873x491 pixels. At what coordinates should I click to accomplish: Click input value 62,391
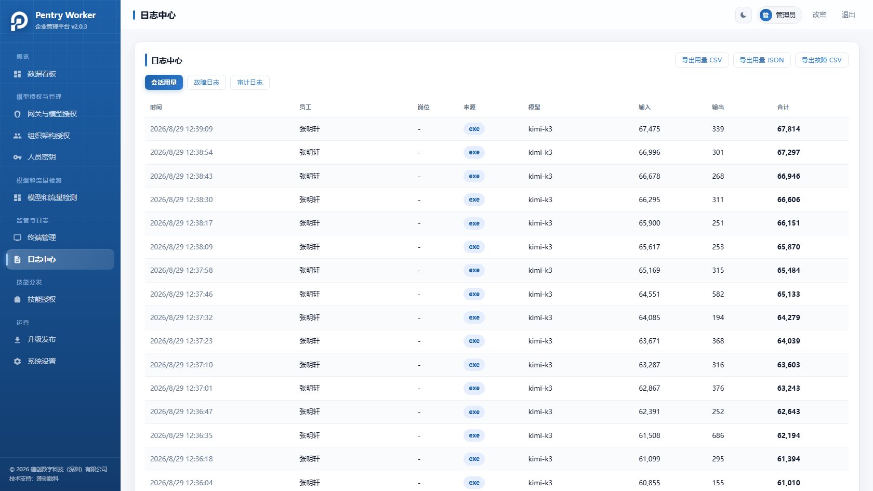coord(650,412)
